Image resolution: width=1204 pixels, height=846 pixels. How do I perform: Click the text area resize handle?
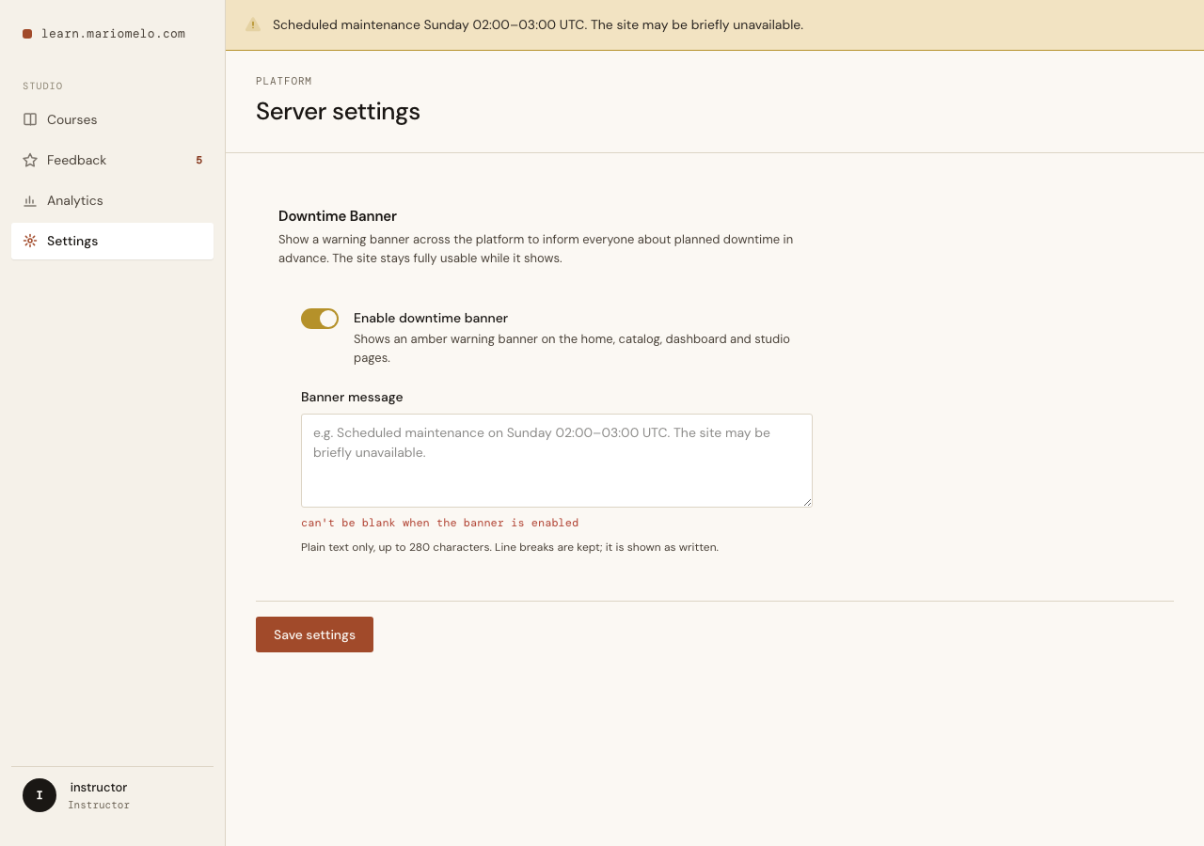806,501
